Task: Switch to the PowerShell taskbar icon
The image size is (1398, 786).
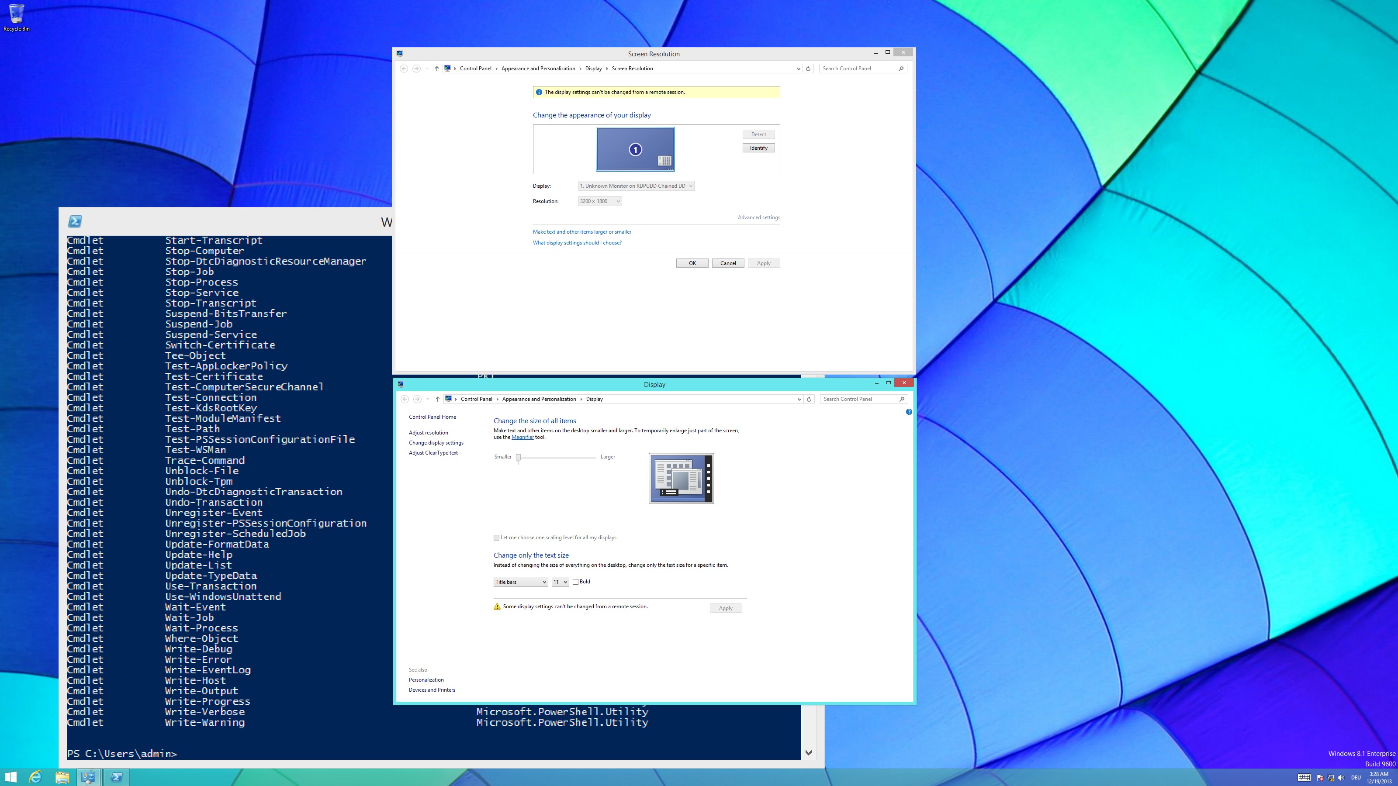Action: tap(116, 777)
